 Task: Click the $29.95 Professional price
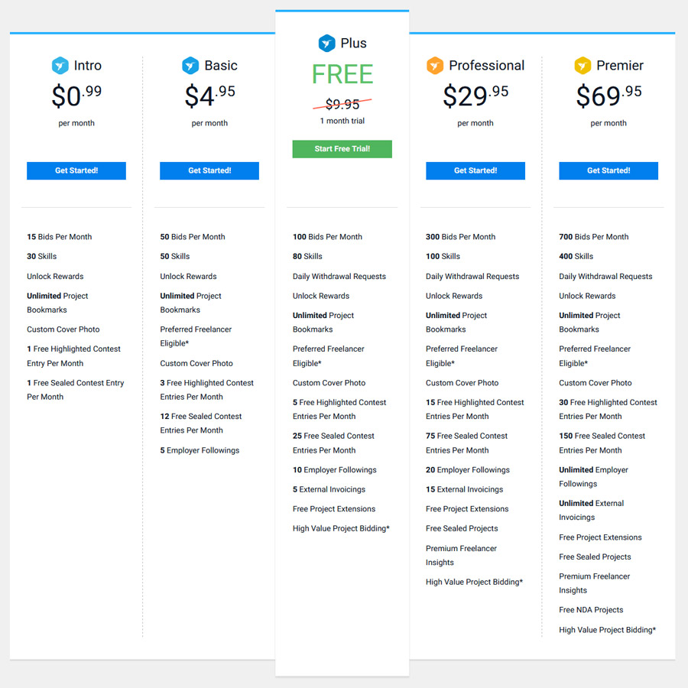(x=475, y=96)
